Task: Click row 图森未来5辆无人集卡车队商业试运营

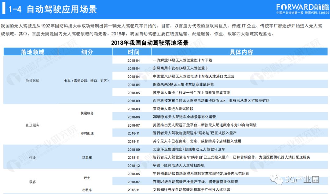Action: [x=183, y=84]
